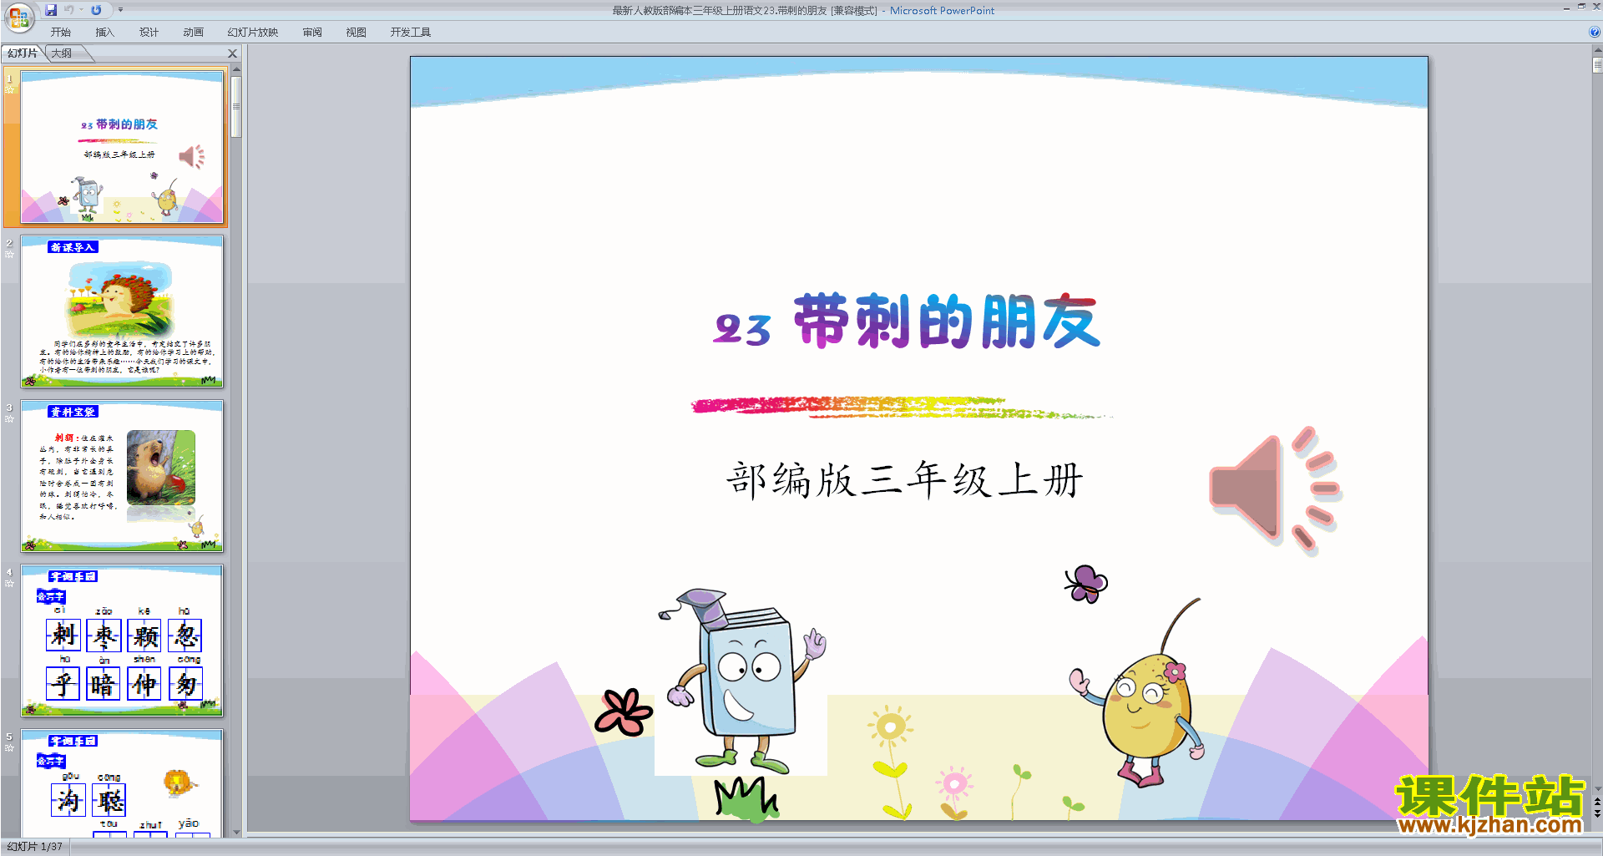
Task: Restore down the PowerPoint window
Action: [x=1581, y=8]
